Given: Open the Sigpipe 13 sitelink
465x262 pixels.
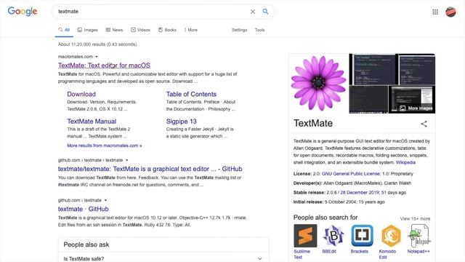Looking at the screenshot, I should (x=181, y=122).
